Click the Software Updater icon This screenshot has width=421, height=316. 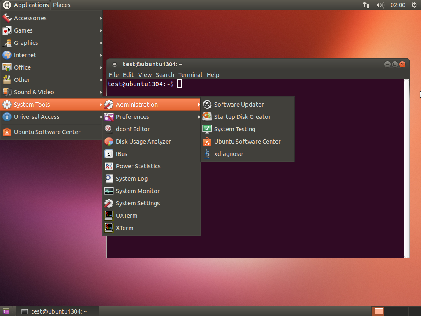[207, 105]
